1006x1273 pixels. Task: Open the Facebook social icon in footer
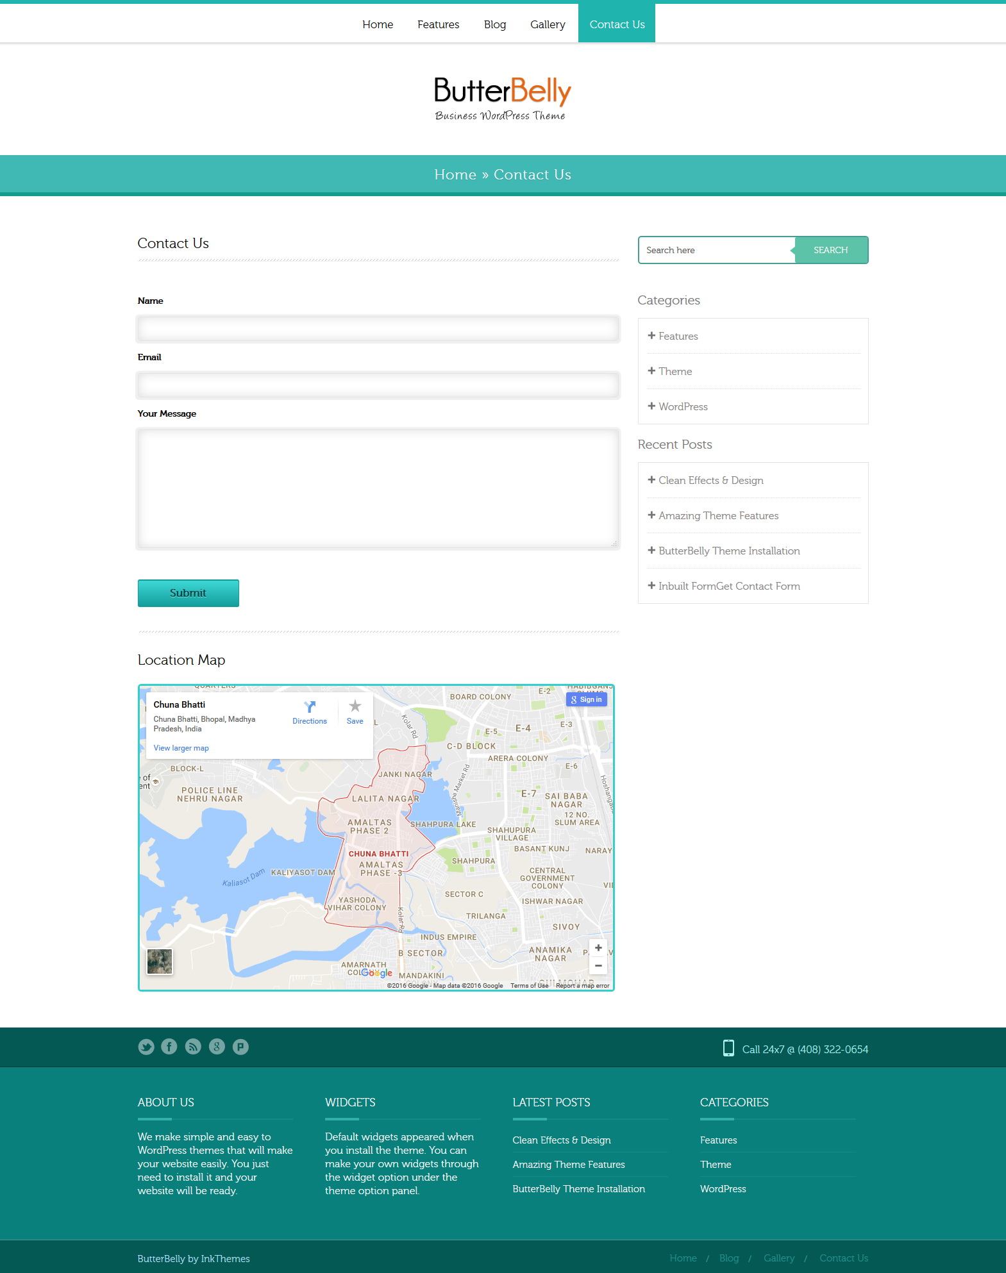pos(169,1047)
